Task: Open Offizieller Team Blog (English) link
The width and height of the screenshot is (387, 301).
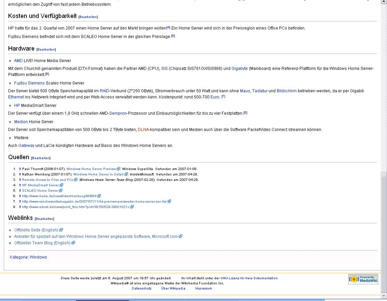Action: (x=42, y=243)
